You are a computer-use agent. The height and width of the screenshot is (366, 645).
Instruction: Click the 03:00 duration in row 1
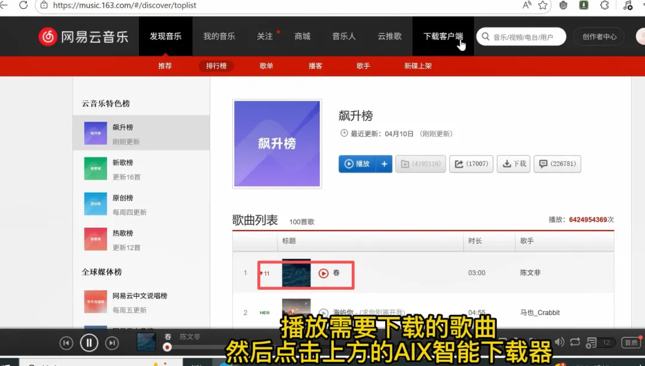pyautogui.click(x=477, y=273)
